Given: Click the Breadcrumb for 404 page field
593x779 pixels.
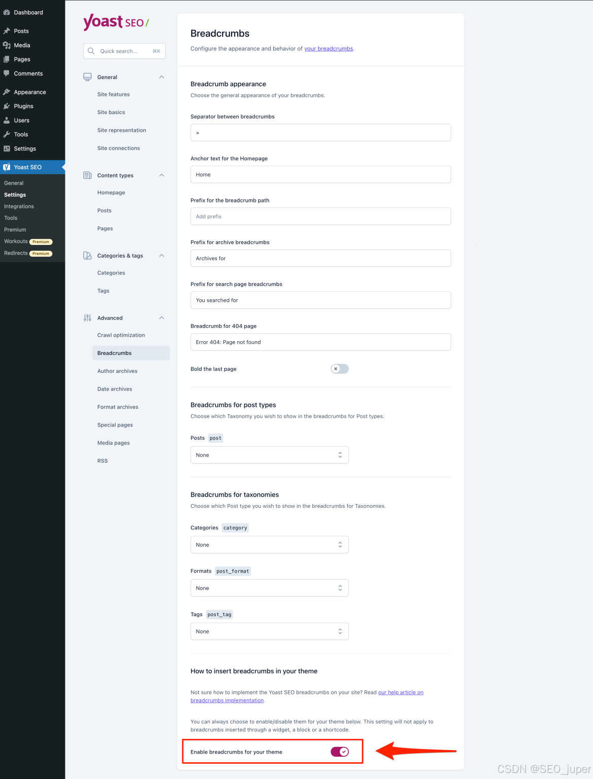Looking at the screenshot, I should 321,342.
